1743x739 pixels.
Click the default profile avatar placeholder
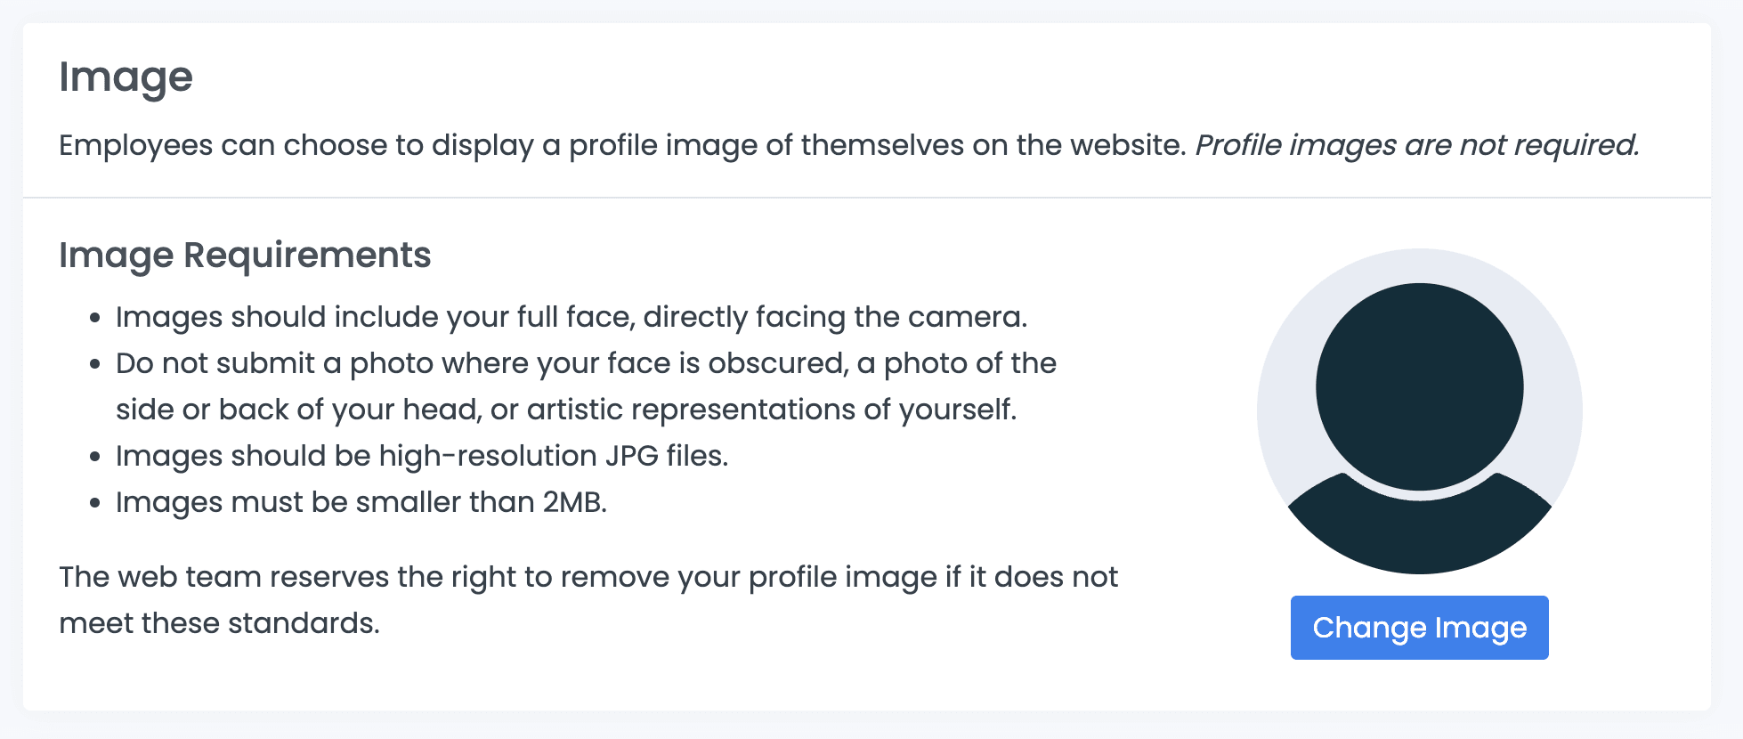(1419, 411)
